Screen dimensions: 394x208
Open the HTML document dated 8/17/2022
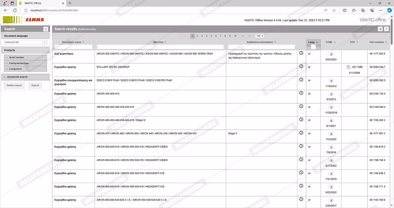[331, 160]
